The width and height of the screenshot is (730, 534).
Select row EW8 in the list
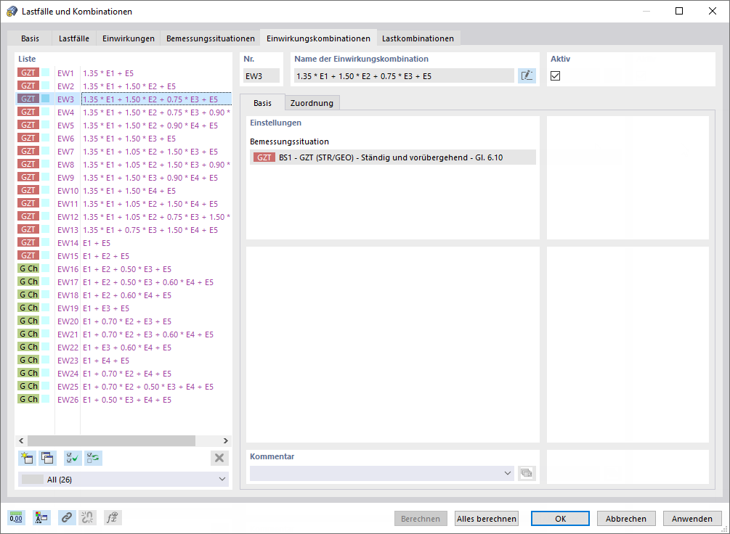123,164
